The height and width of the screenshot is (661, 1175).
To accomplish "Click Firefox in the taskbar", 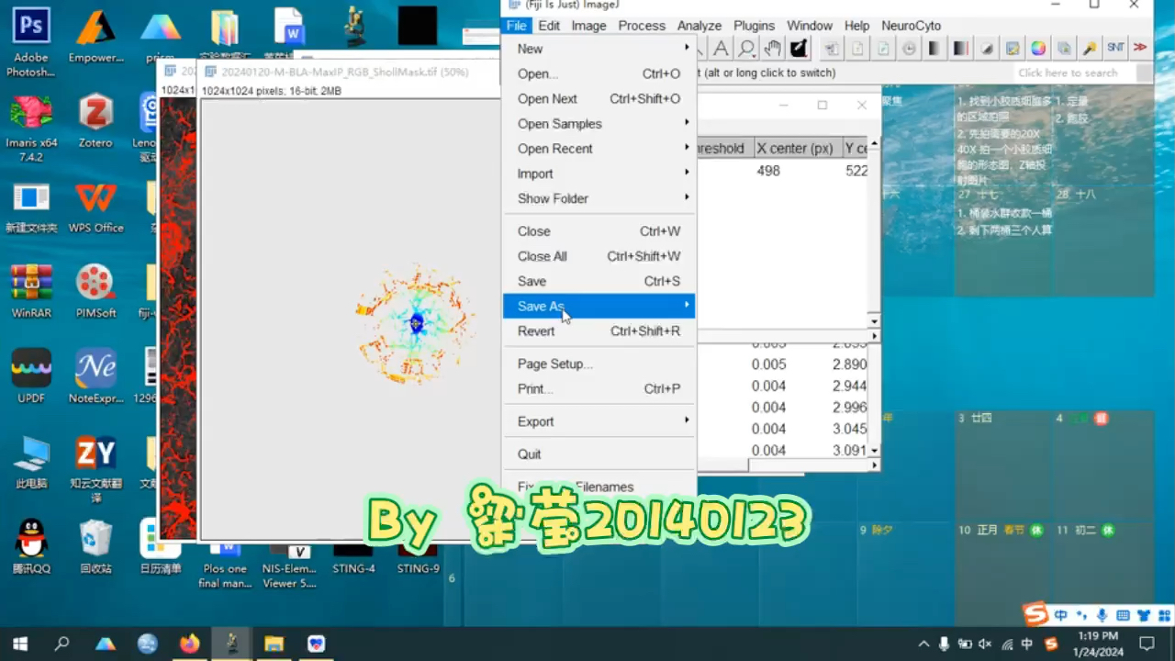I will (x=190, y=644).
